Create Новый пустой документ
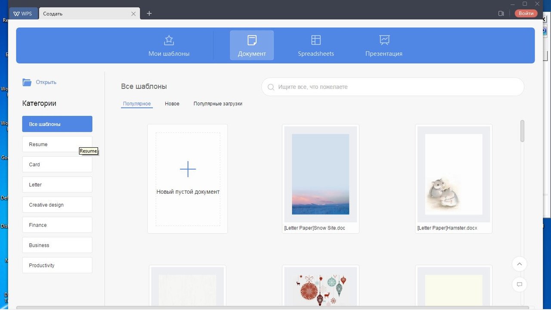Image resolution: width=551 pixels, height=310 pixels. click(x=188, y=179)
